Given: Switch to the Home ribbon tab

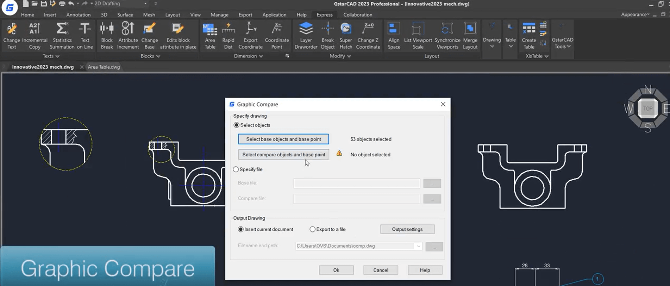Looking at the screenshot, I should point(27,15).
